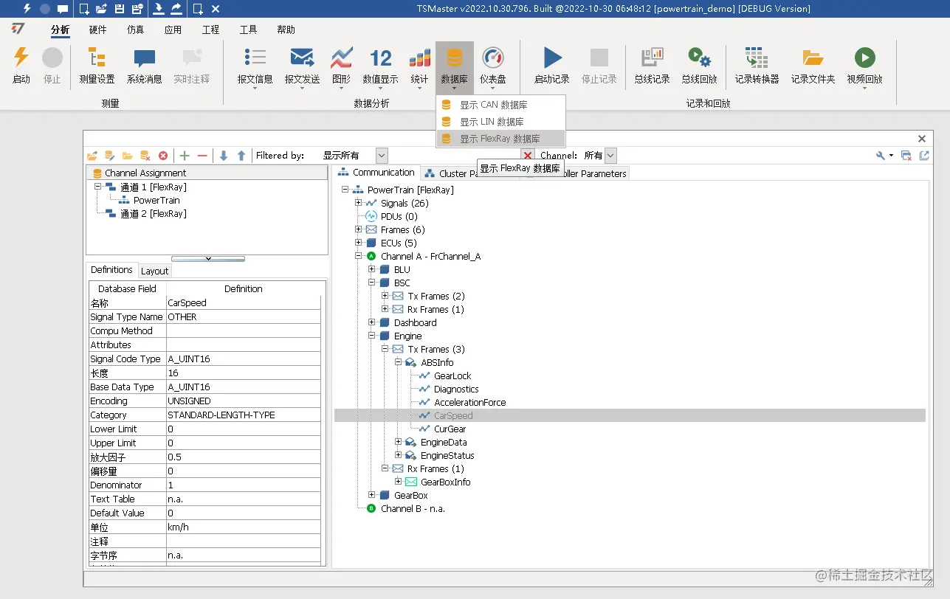Select 显示 CAN 数据库 menu entry
Image resolution: width=950 pixels, height=599 pixels.
pyautogui.click(x=501, y=105)
